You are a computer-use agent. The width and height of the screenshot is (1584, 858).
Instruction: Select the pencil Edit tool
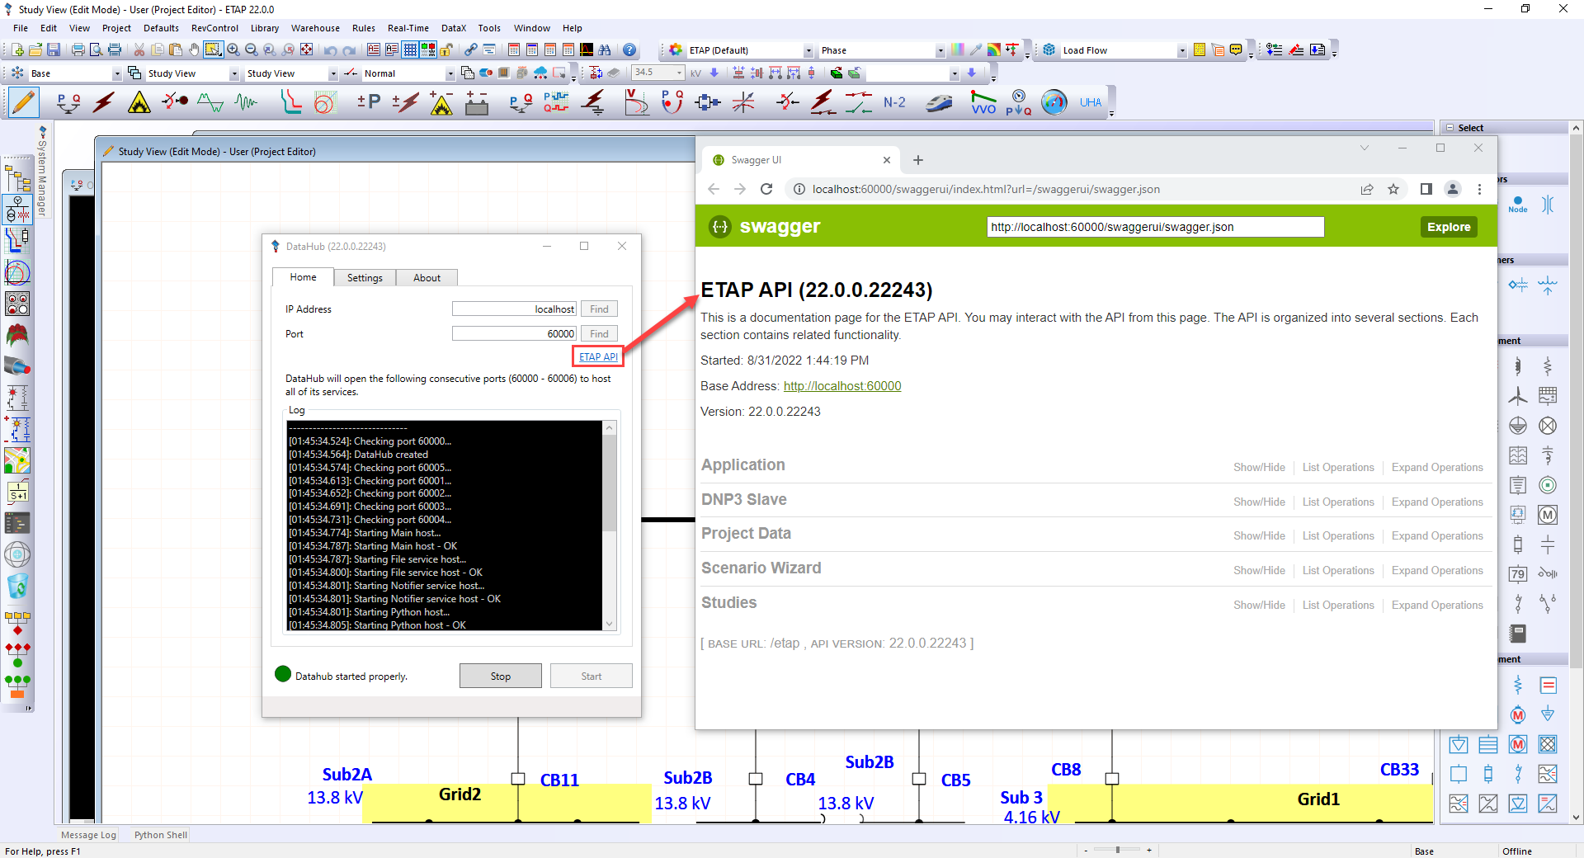(x=22, y=102)
